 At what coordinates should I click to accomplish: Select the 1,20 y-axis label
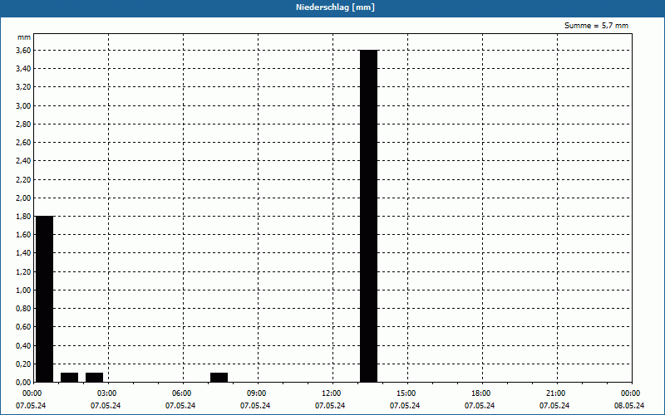[x=23, y=272]
